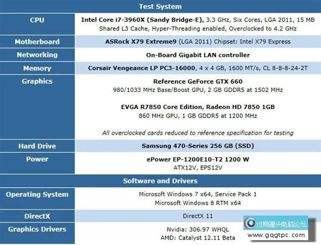
Task: Select the Motherboard row label
Action: [x=36, y=42]
